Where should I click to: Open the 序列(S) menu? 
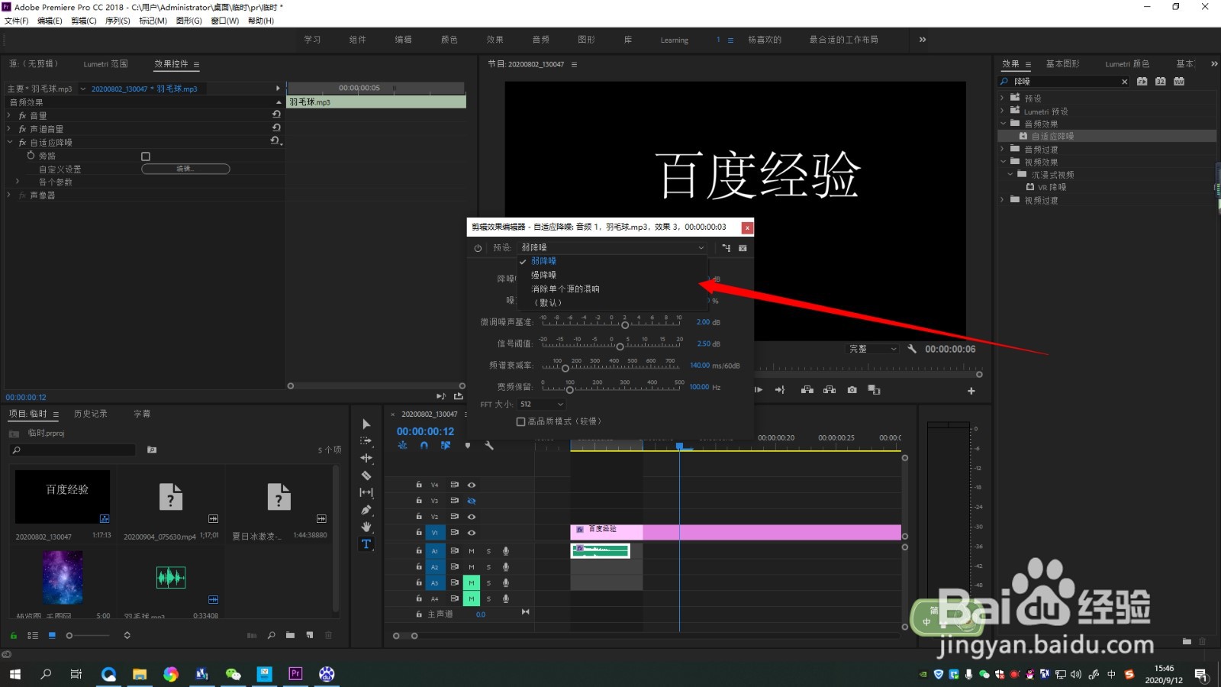click(x=118, y=21)
